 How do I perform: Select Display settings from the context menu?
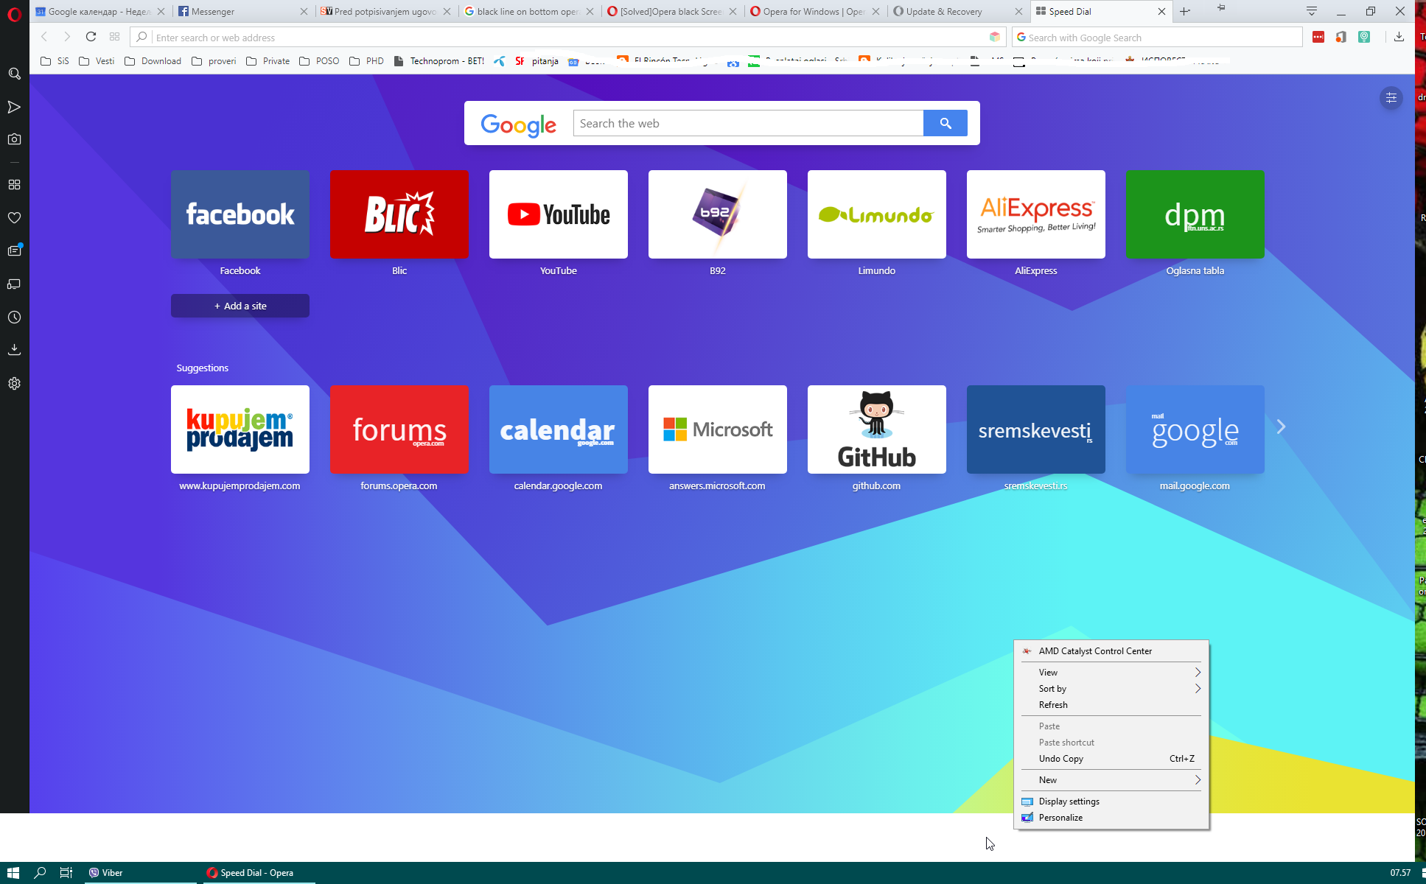(x=1069, y=801)
